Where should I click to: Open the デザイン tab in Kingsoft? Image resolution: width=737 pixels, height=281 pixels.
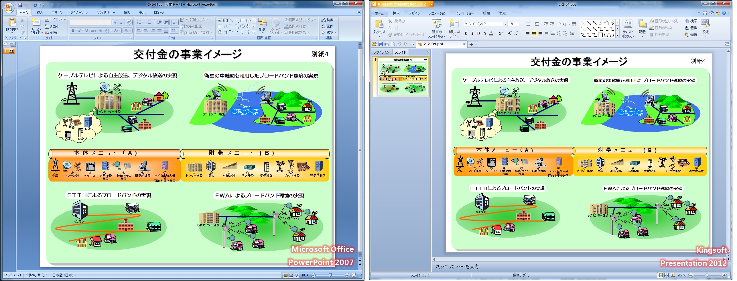(414, 13)
